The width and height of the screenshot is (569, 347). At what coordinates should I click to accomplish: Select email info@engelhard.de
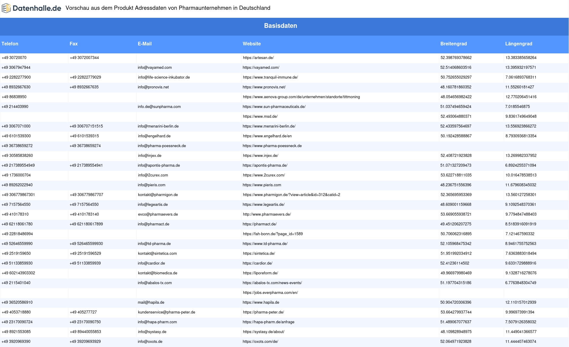coord(154,136)
